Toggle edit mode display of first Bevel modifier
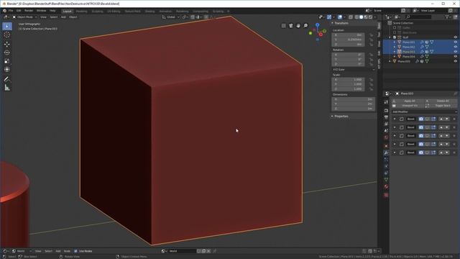This screenshot has width=460, height=259. [433, 119]
